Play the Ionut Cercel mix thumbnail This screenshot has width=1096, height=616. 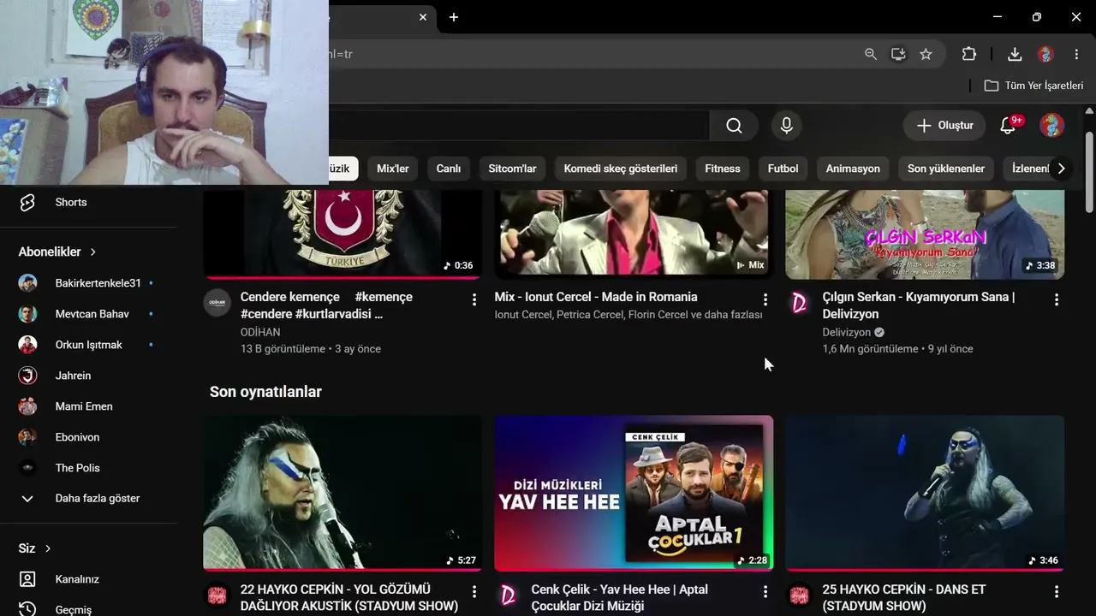(634, 234)
